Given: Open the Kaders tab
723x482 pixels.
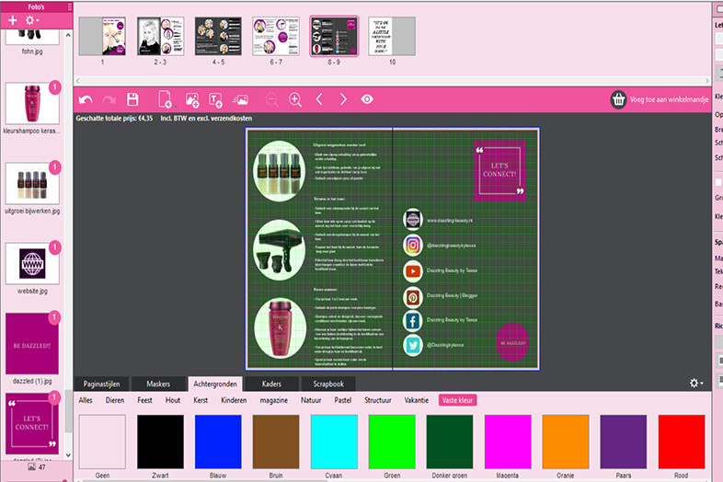Looking at the screenshot, I should [271, 384].
